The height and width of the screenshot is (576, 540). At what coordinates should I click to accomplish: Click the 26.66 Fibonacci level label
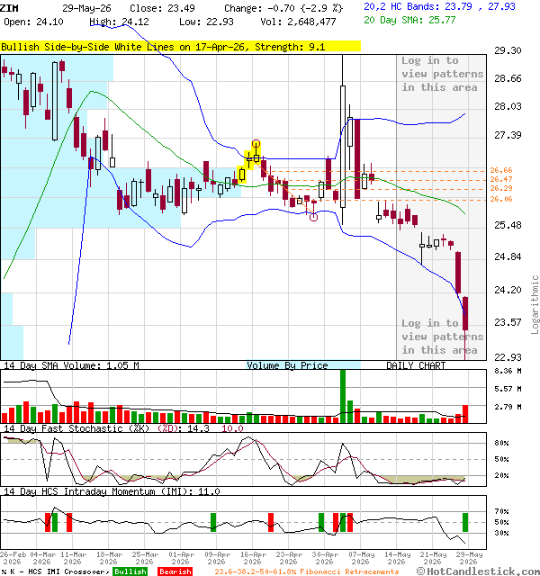click(501, 170)
